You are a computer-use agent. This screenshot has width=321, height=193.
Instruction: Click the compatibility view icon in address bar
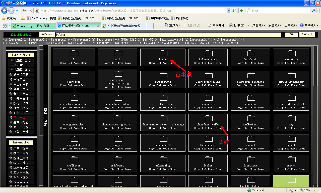coord(234,11)
